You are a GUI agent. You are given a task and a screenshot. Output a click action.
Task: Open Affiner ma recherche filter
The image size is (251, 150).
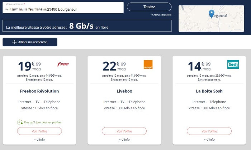[30, 42]
